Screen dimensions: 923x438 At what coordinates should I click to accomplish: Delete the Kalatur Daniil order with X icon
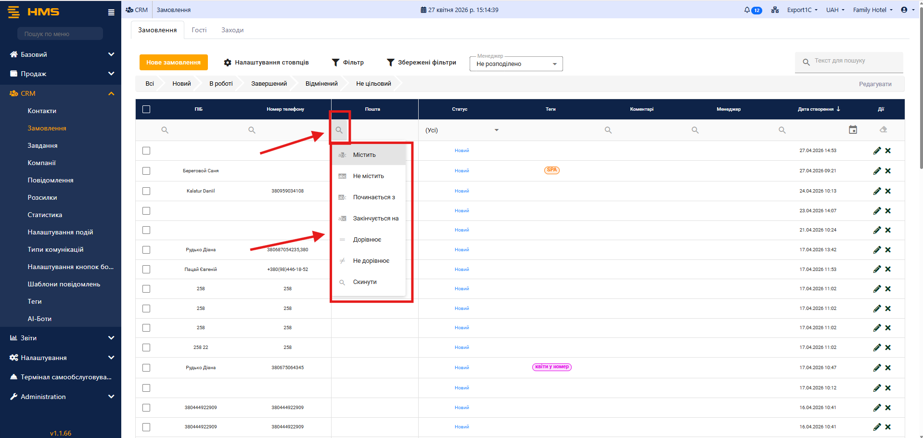[888, 191]
